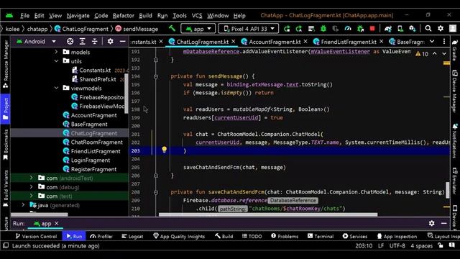460x259 pixels.
Task: Click Attach Debugger to Android Process
Action: 360,29
